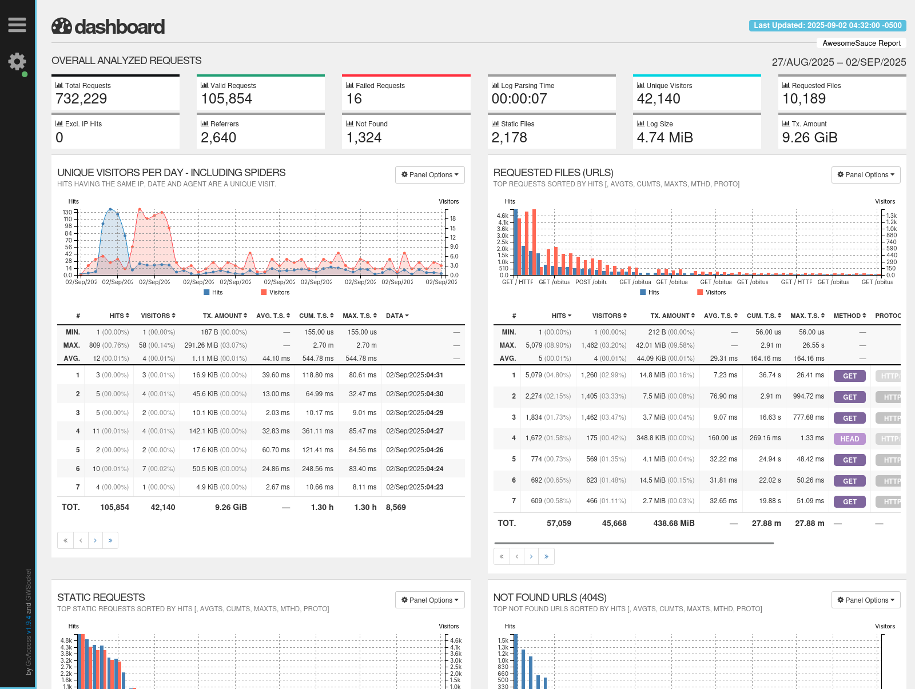Click chart icon next to Unique Visitors

[x=640, y=85]
